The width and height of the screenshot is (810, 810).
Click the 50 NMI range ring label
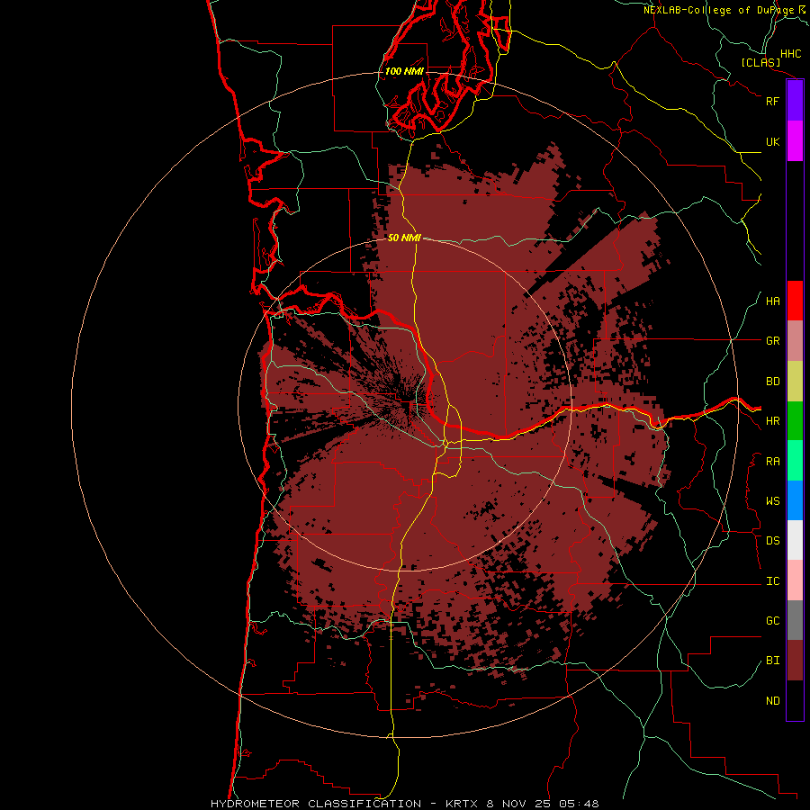[x=404, y=238]
